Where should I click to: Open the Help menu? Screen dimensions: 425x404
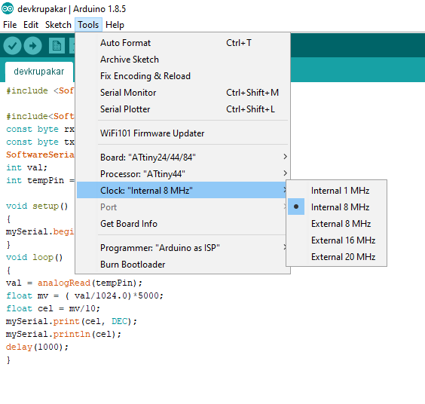(115, 25)
